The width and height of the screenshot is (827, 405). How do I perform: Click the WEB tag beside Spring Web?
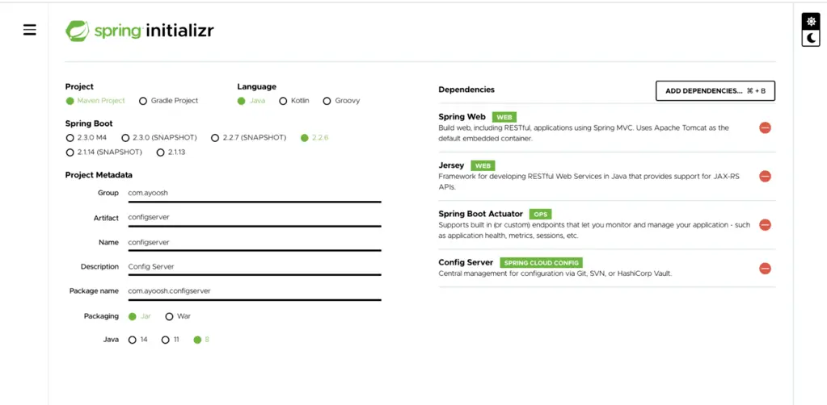pos(504,118)
